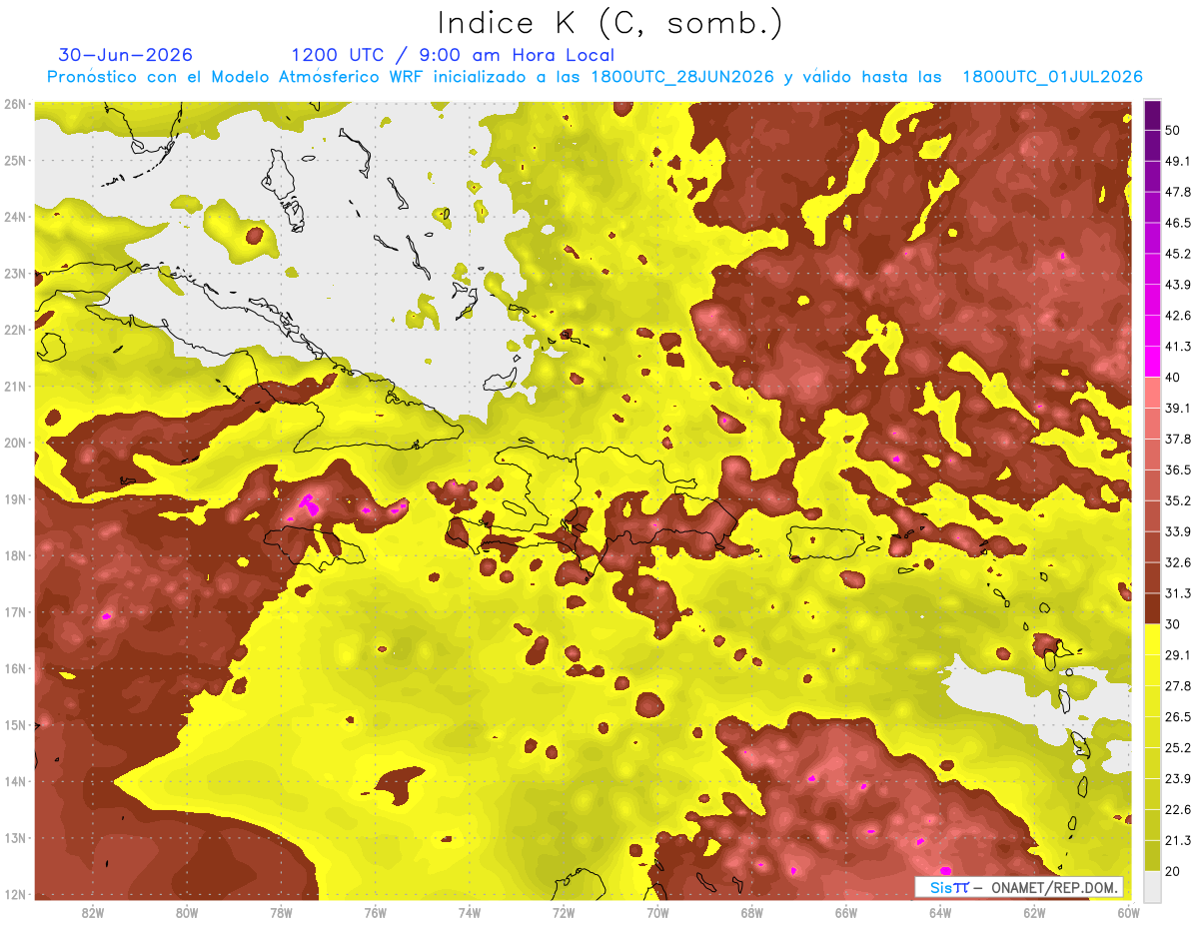Click the longitude label '78W'
The width and height of the screenshot is (1199, 926).
click(281, 912)
